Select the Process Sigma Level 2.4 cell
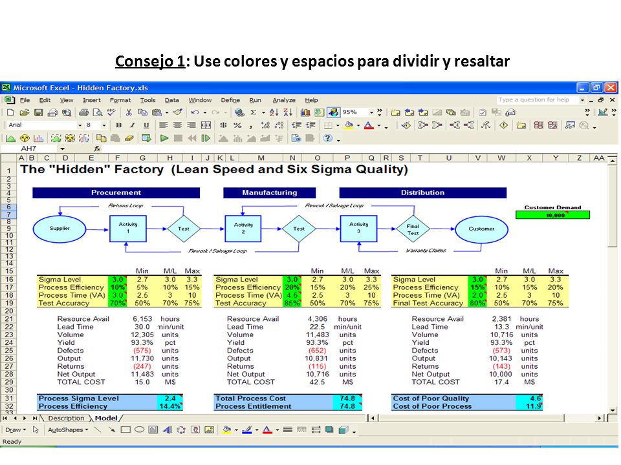Image resolution: width=621 pixels, height=465 pixels. coord(169,398)
